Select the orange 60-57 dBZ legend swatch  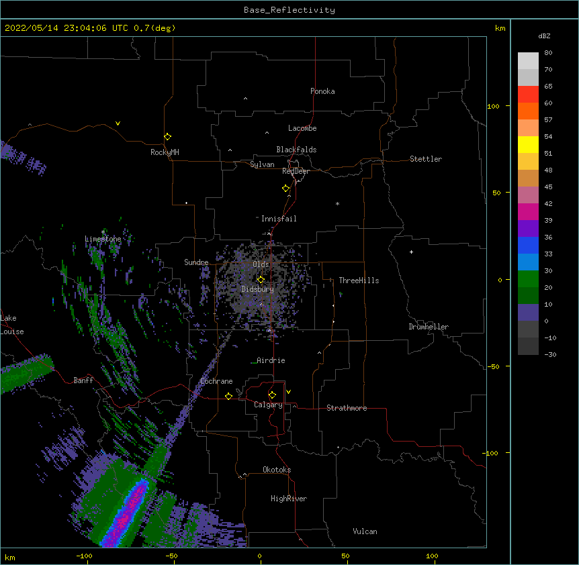(x=528, y=111)
